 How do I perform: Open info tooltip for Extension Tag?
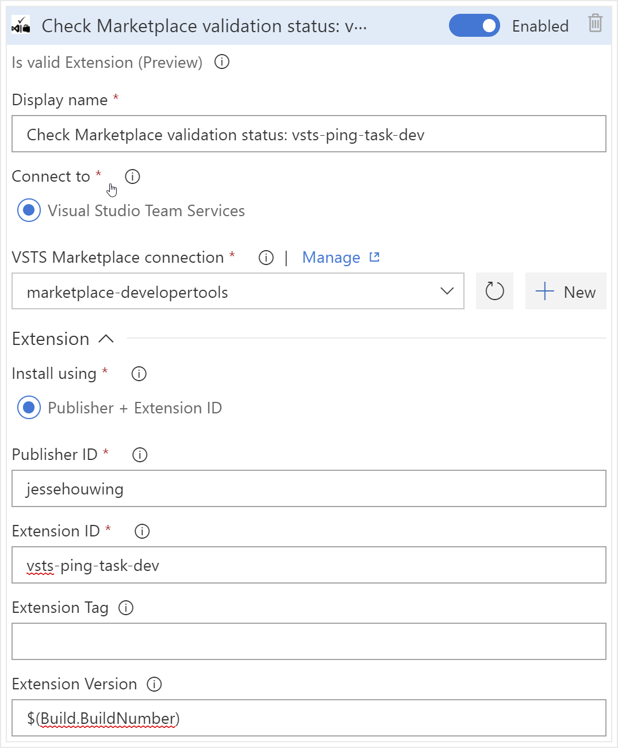(126, 608)
